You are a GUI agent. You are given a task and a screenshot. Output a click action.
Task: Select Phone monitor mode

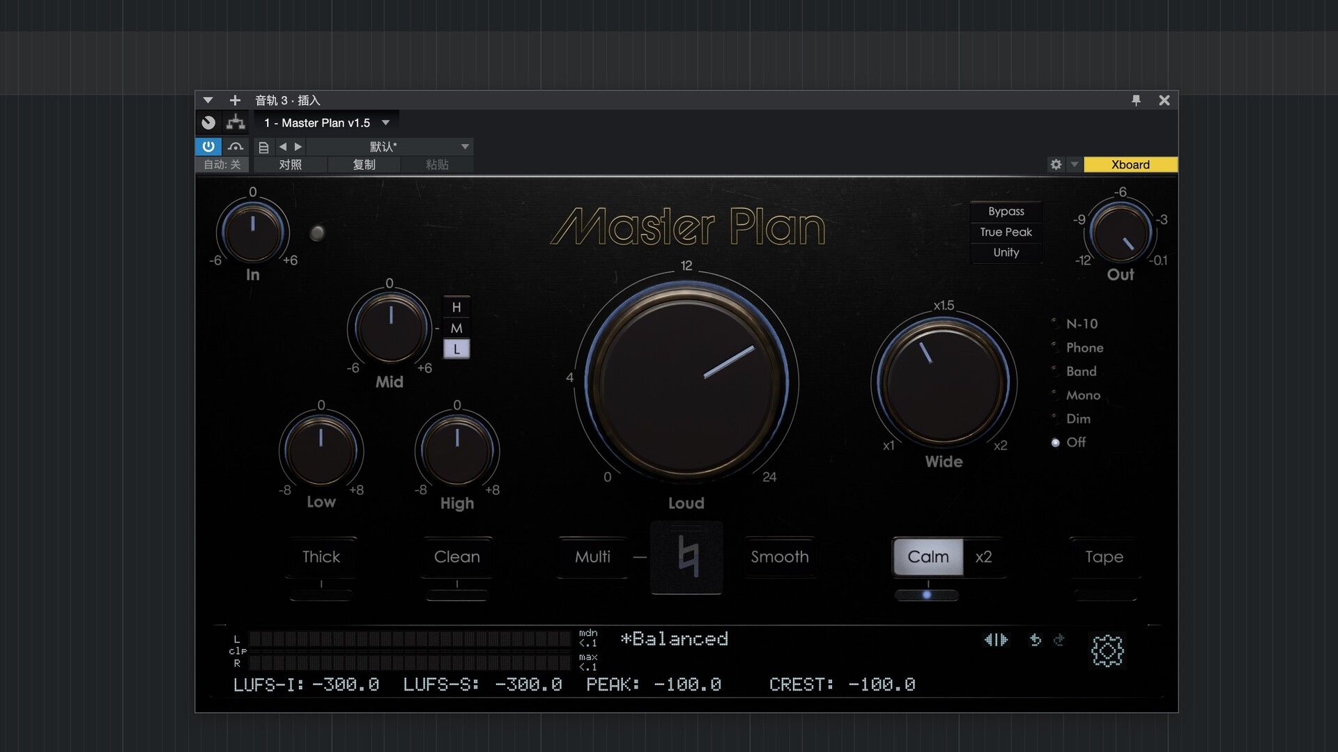1077,347
